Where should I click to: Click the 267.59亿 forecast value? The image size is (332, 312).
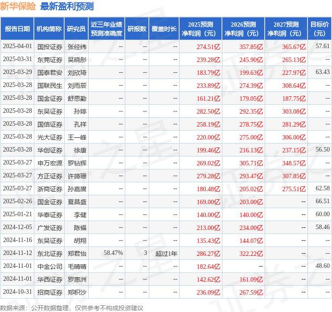coord(251,292)
